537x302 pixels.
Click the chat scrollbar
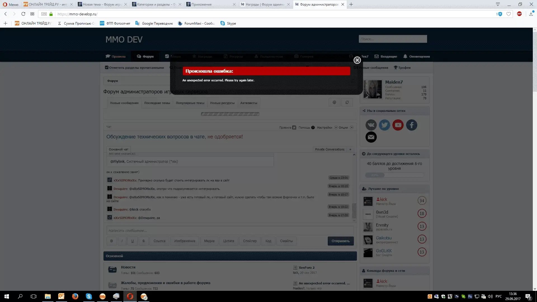pos(354,211)
